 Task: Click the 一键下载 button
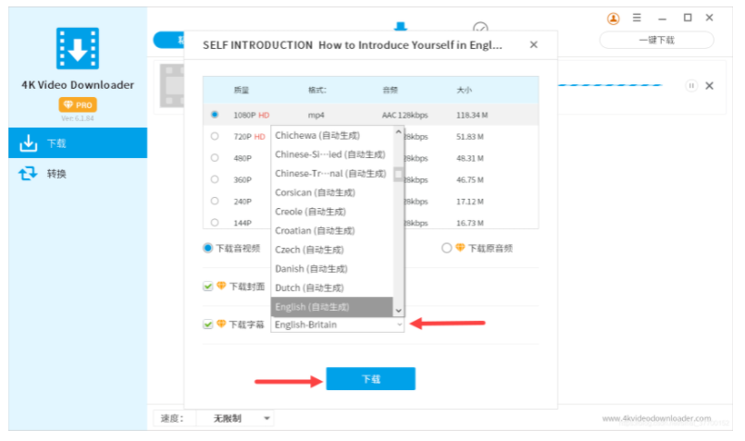(x=656, y=41)
